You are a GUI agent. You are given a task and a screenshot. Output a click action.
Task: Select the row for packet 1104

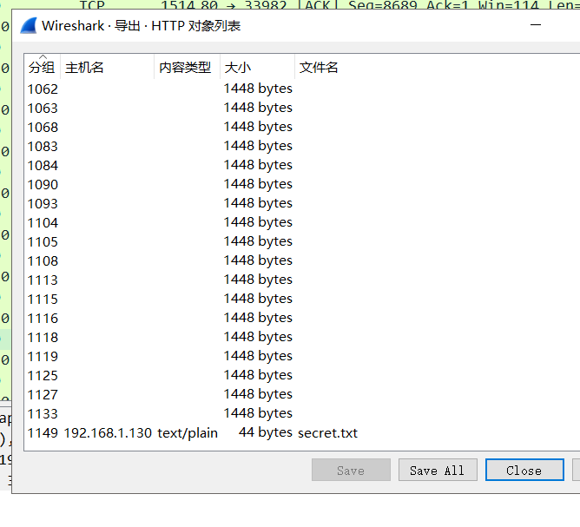click(x=302, y=222)
